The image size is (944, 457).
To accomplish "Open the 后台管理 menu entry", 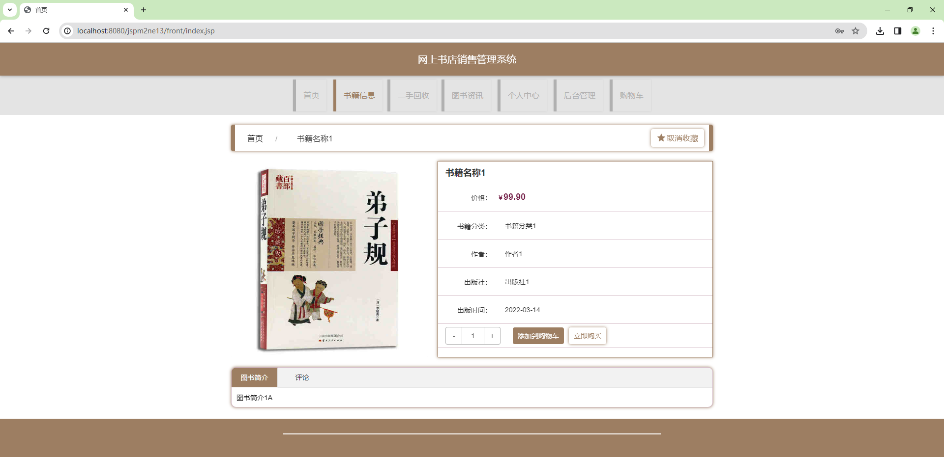I will [579, 95].
